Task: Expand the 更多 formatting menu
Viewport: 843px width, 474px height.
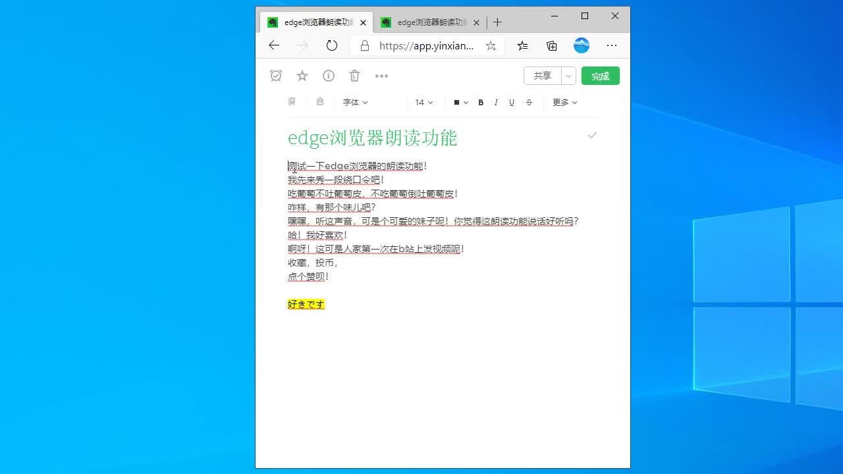Action: click(x=564, y=102)
